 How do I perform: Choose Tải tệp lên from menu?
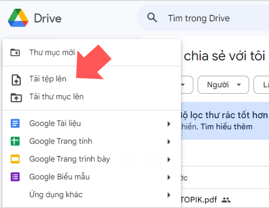point(48,79)
